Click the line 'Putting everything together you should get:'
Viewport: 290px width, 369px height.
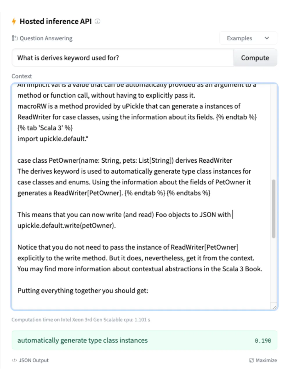point(83,291)
